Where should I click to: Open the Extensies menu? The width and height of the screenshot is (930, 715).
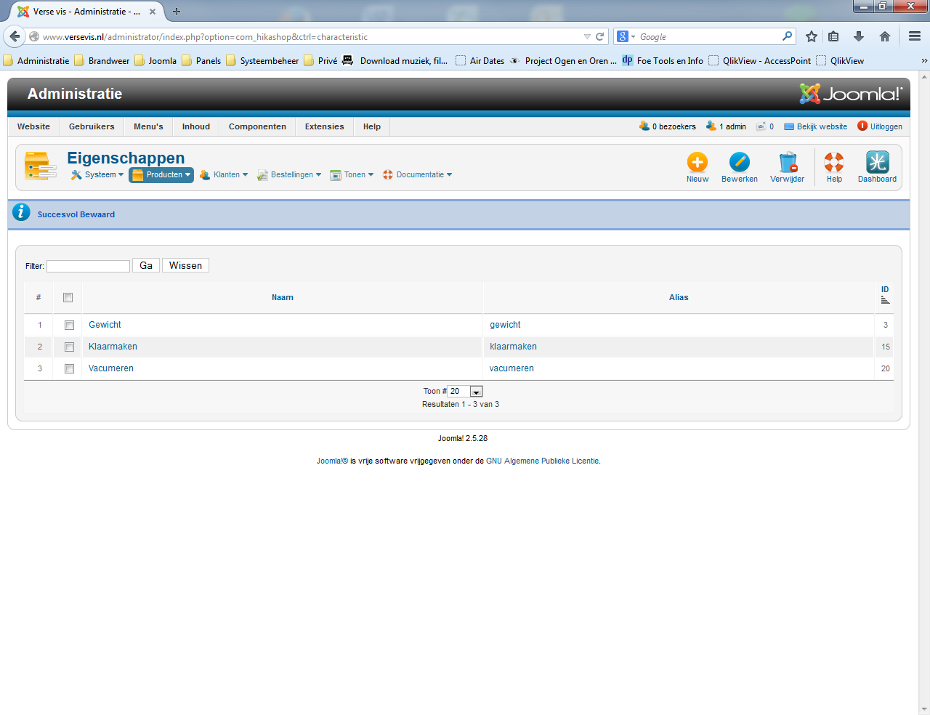pos(325,126)
